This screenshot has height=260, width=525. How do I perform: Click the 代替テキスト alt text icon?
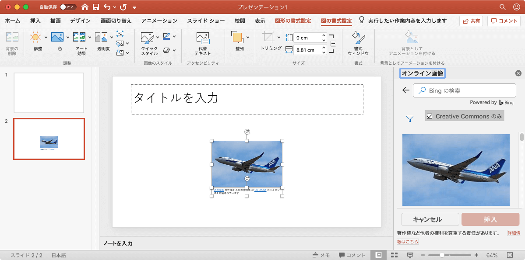click(x=203, y=38)
